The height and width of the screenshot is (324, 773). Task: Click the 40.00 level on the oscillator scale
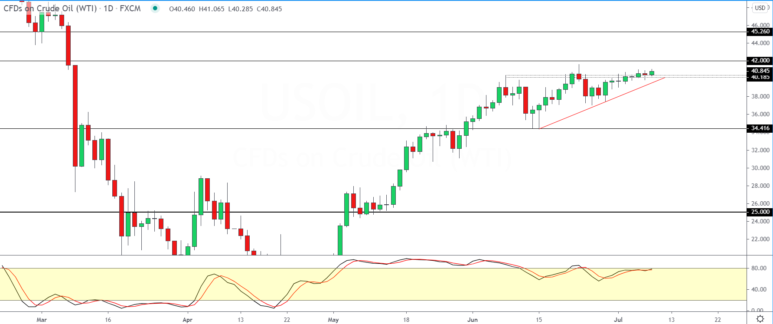coord(759,289)
